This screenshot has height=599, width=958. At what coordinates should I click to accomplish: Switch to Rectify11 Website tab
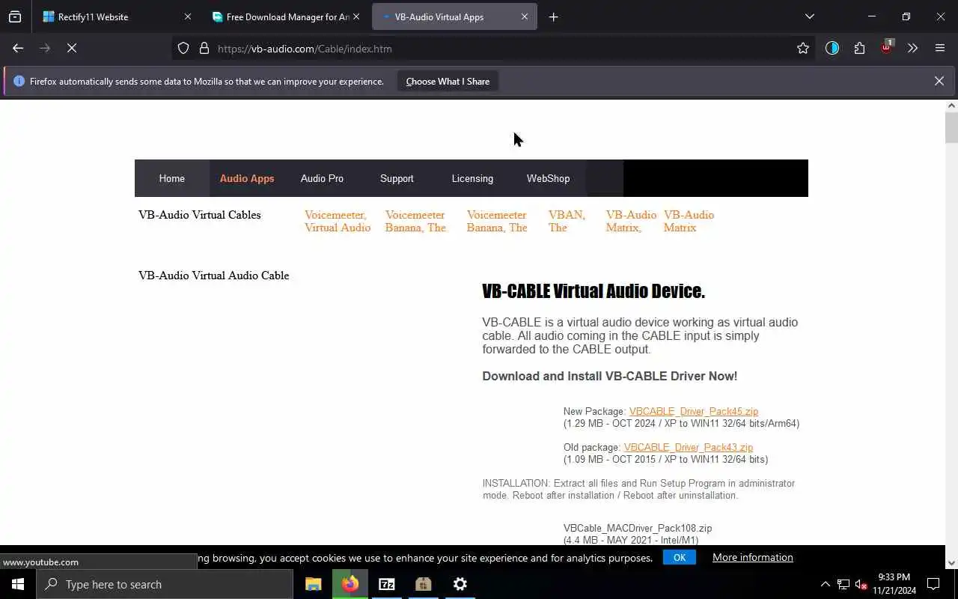(x=116, y=16)
